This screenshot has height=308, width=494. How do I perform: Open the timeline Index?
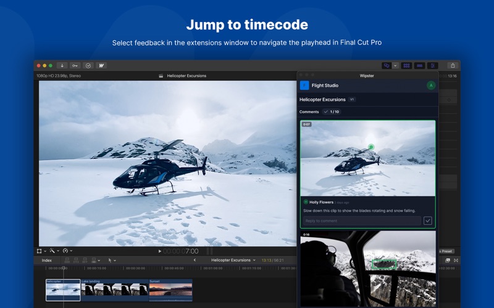click(47, 260)
